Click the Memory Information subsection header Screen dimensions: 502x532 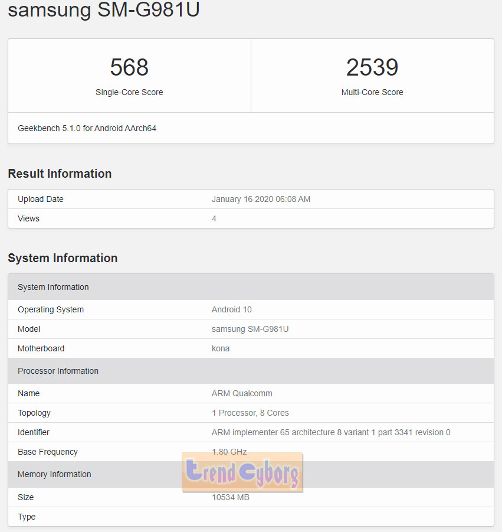pyautogui.click(x=54, y=474)
